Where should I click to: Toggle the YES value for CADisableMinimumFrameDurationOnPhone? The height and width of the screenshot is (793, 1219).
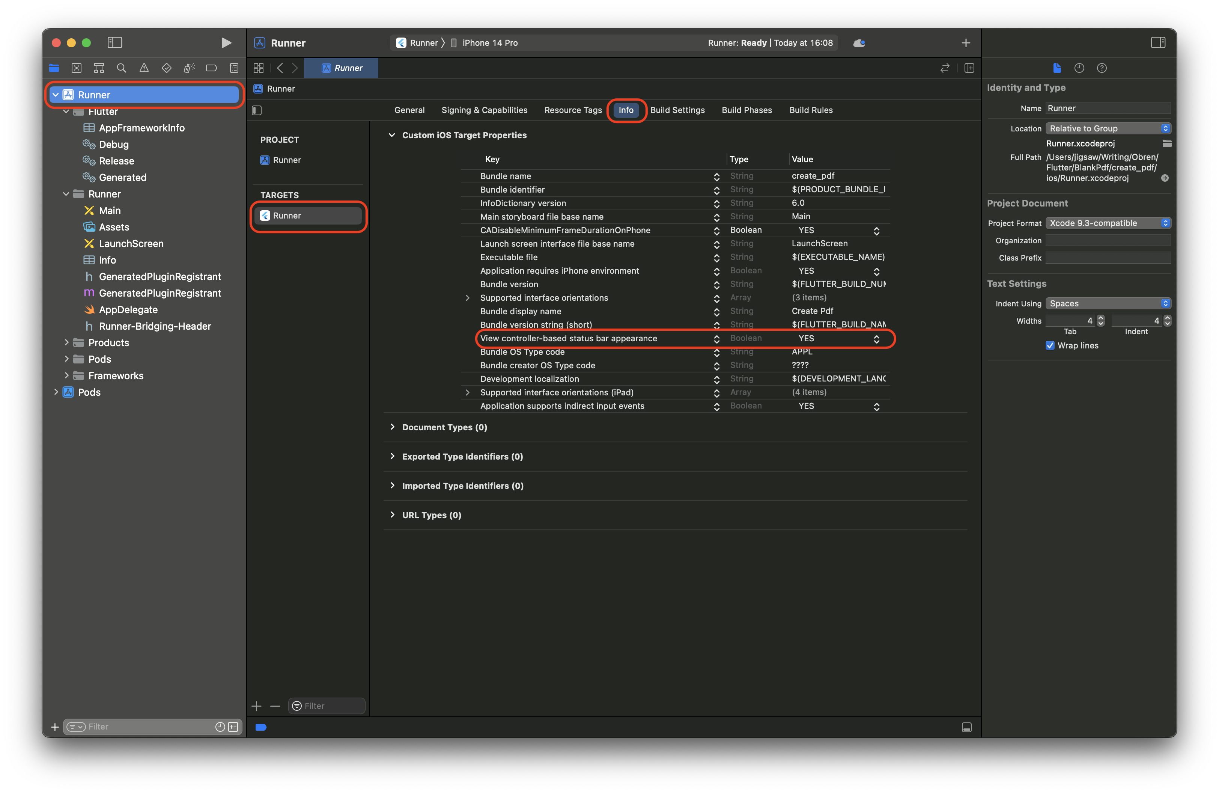pos(876,231)
